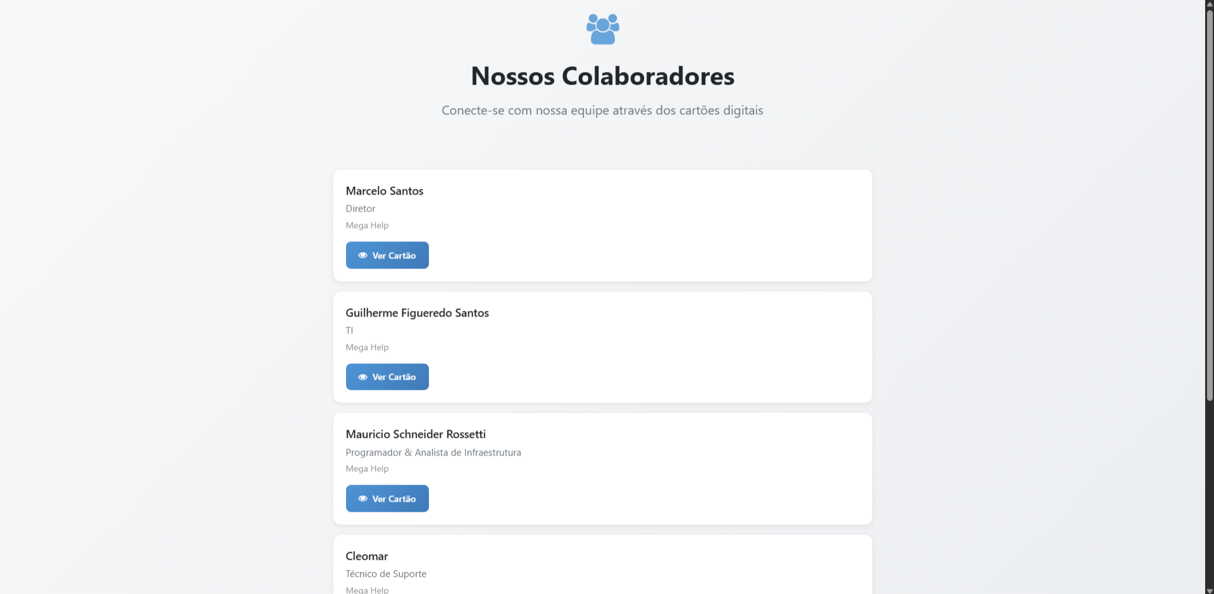The width and height of the screenshot is (1214, 594).
Task: Click the name Cleomar on the last card
Action: 366,555
